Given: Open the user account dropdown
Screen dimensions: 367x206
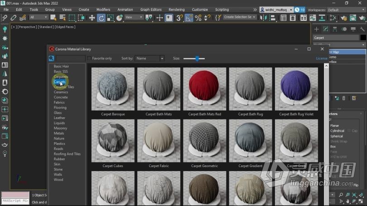Looking at the screenshot, I should pos(276,10).
